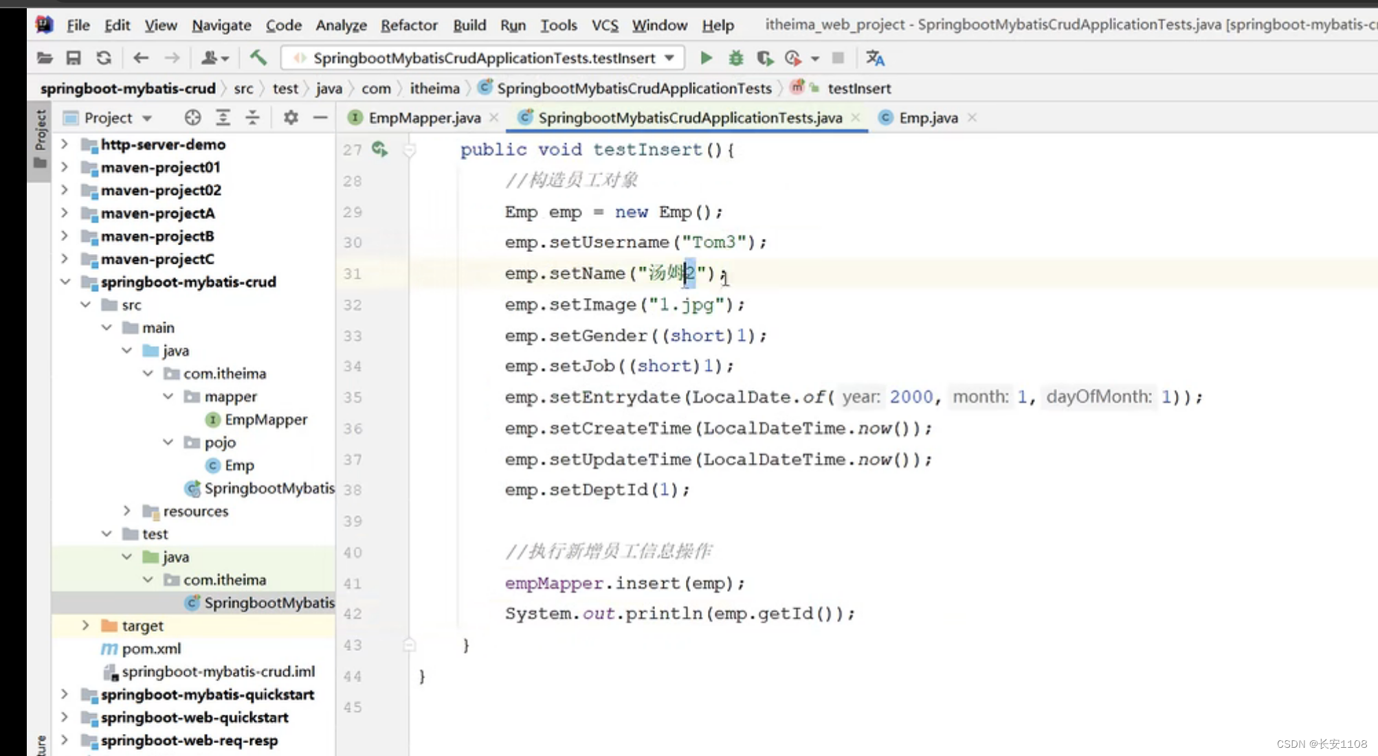1378x756 pixels.
Task: Run with coverage shield icon
Action: (x=765, y=58)
